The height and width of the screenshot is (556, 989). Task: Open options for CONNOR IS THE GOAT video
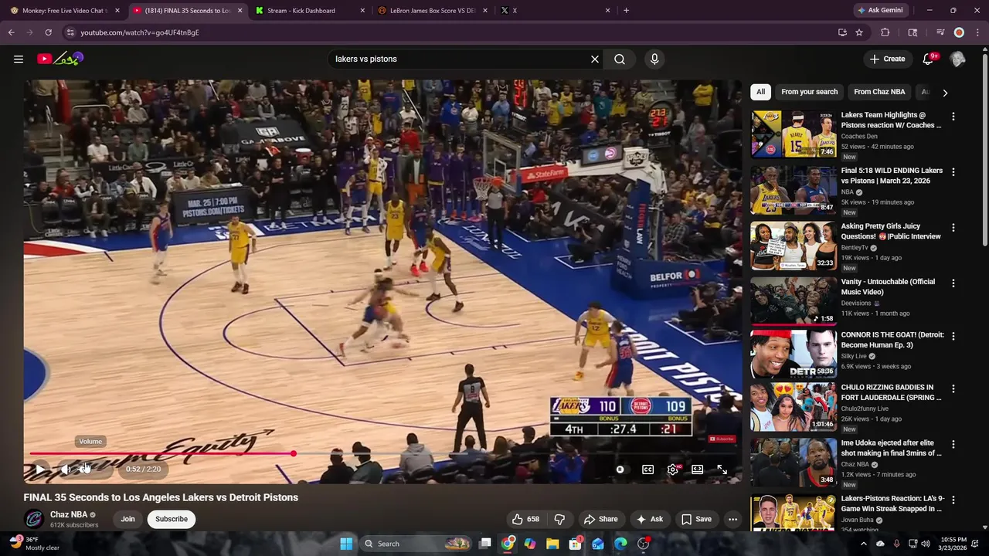pos(953,336)
